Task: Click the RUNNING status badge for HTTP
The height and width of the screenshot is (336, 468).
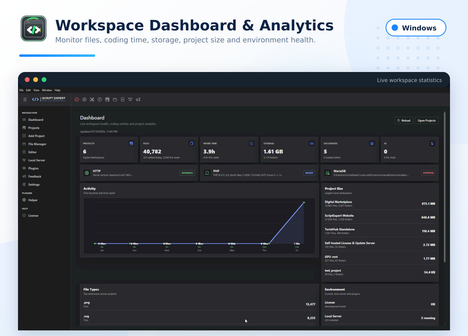Action: tap(187, 173)
